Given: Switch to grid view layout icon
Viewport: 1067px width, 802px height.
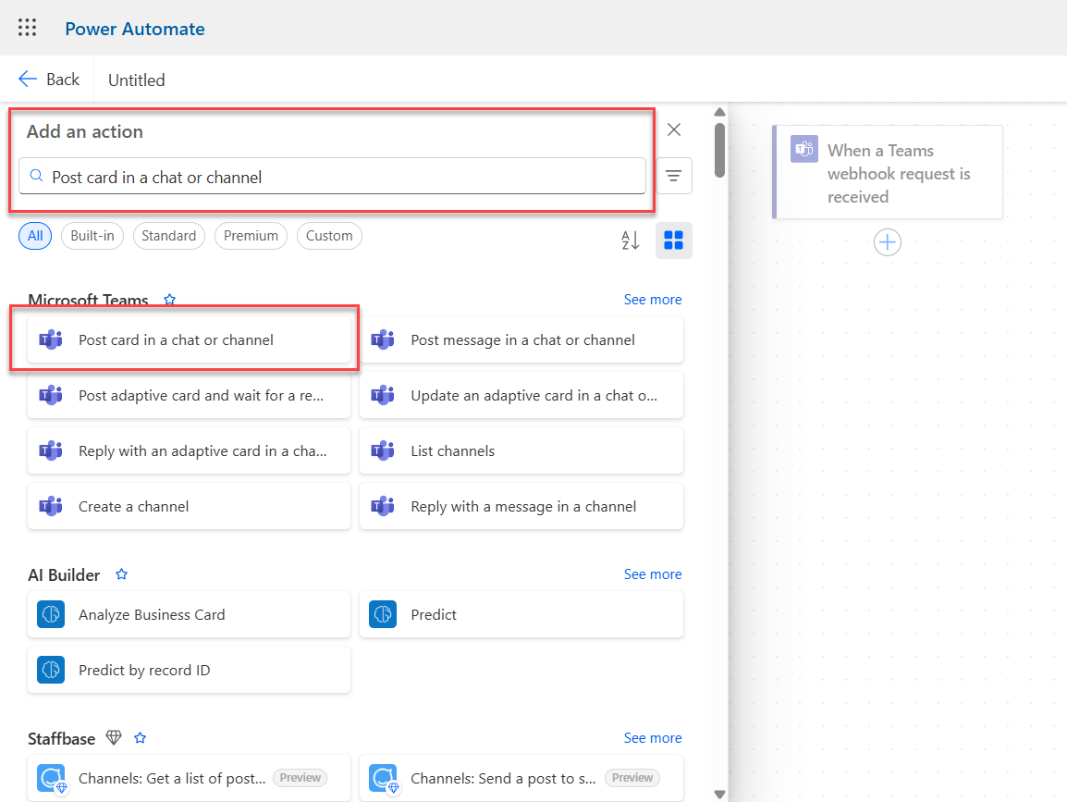Looking at the screenshot, I should point(674,241).
